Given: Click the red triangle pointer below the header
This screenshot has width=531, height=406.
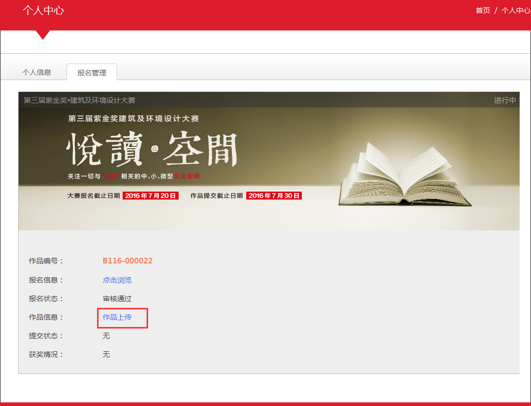Looking at the screenshot, I should click(43, 35).
